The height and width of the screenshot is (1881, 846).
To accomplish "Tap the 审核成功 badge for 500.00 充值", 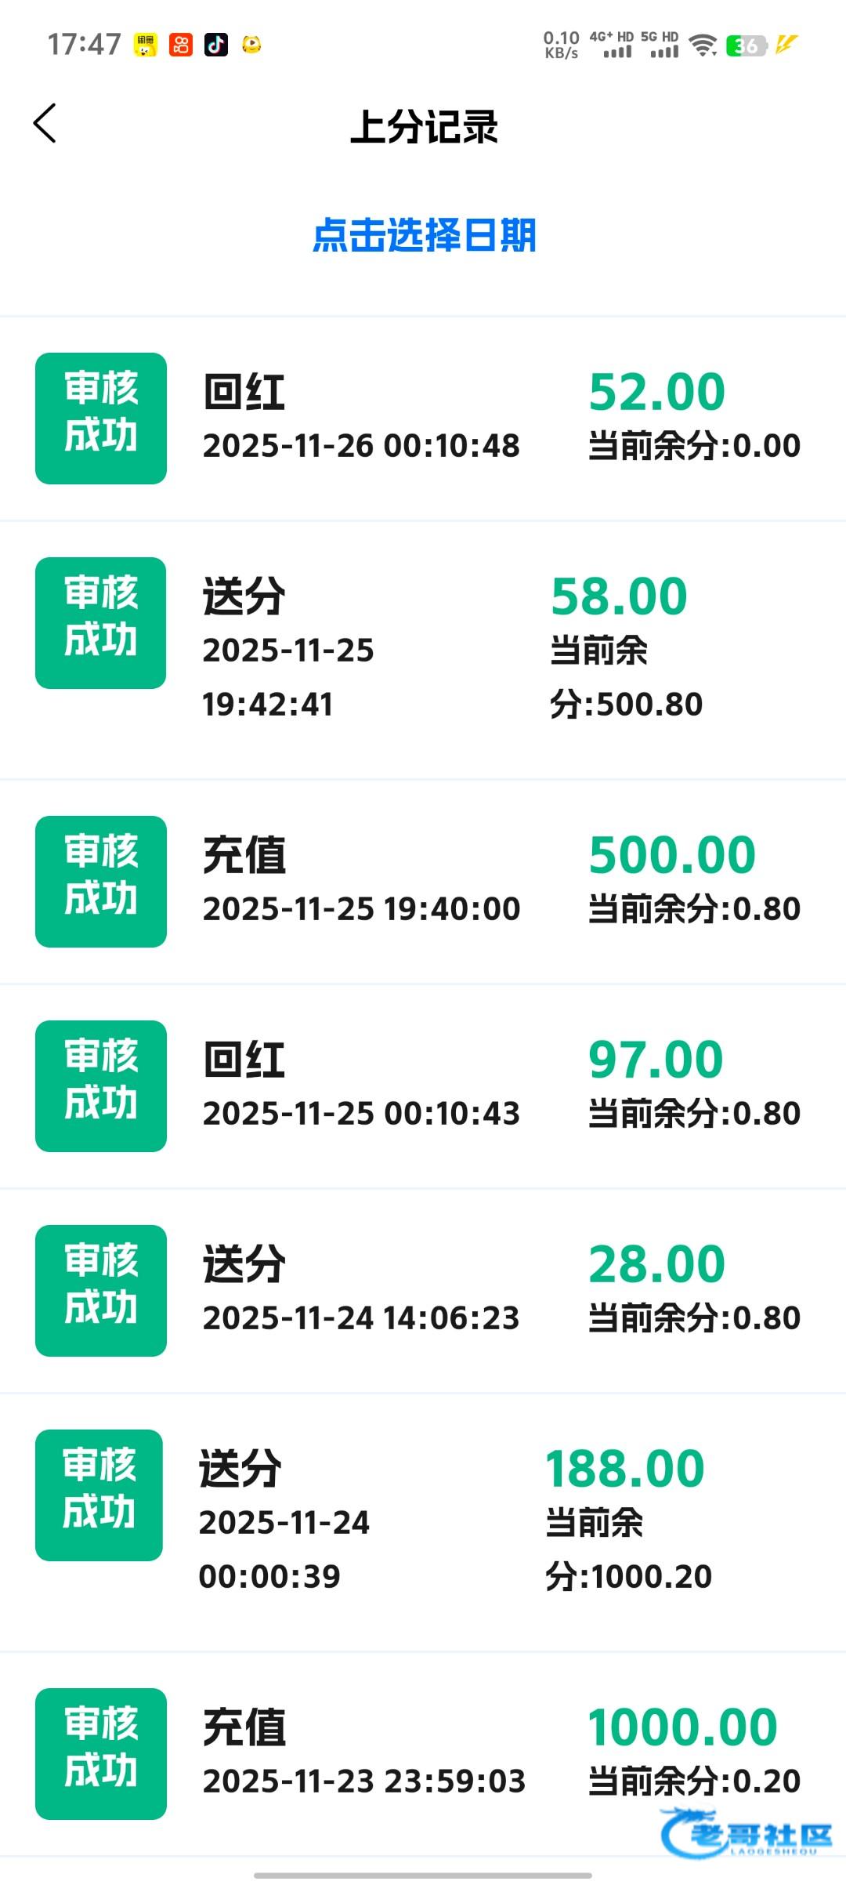I will pyautogui.click(x=101, y=882).
